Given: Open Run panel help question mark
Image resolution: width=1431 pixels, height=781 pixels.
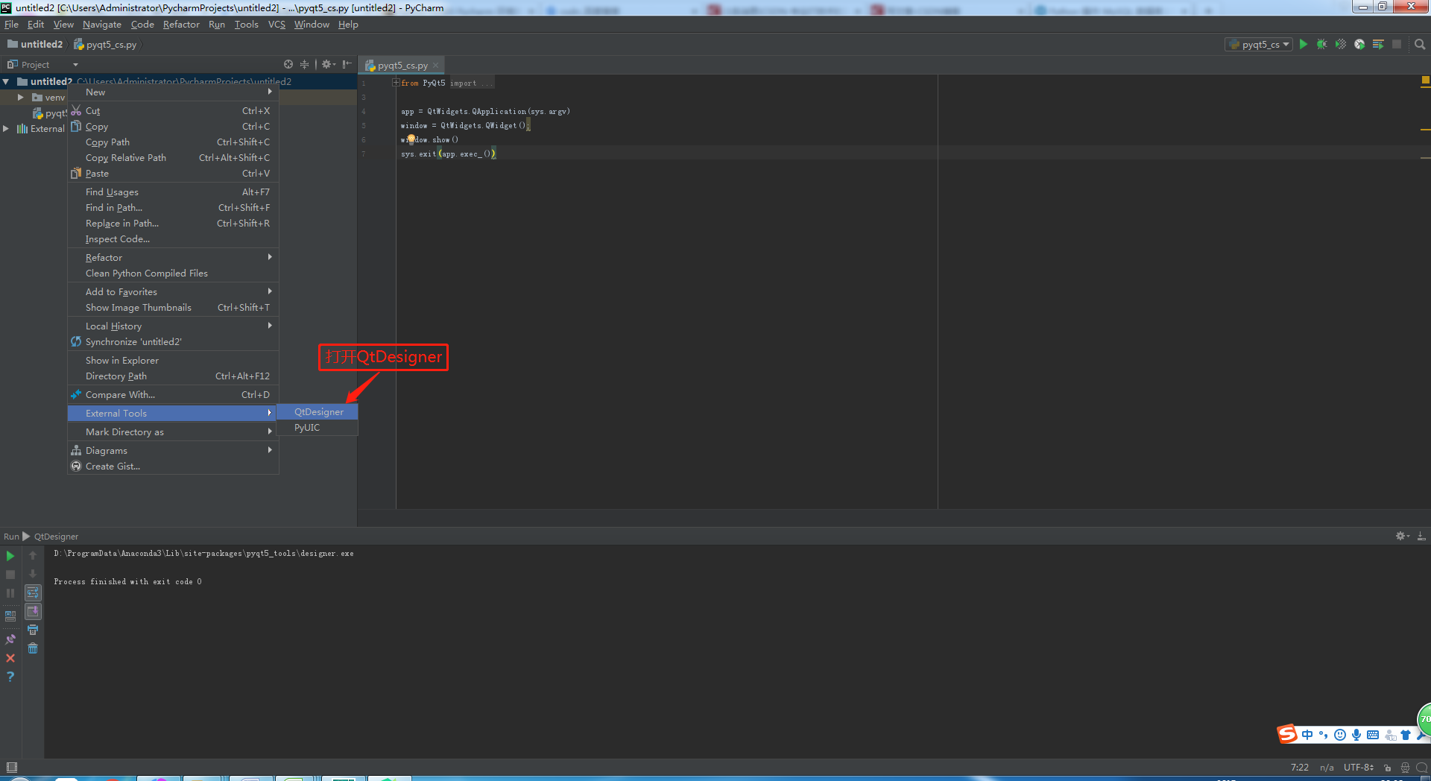Looking at the screenshot, I should 10,677.
